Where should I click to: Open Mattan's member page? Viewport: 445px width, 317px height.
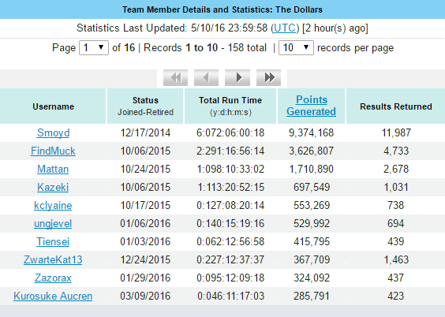click(x=53, y=169)
